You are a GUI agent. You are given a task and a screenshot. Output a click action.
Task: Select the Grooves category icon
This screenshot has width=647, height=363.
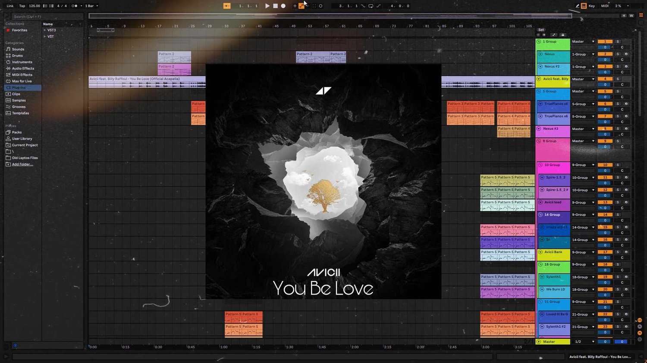click(8, 107)
